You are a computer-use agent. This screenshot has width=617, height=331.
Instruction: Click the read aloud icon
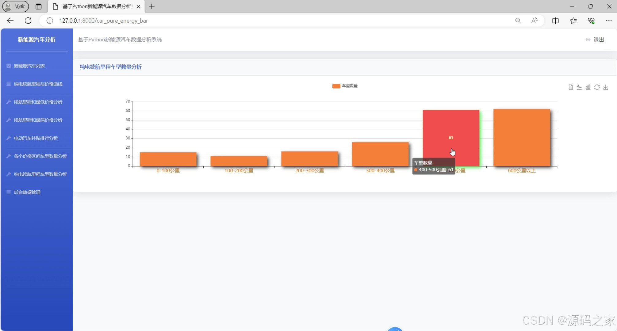[x=534, y=21]
